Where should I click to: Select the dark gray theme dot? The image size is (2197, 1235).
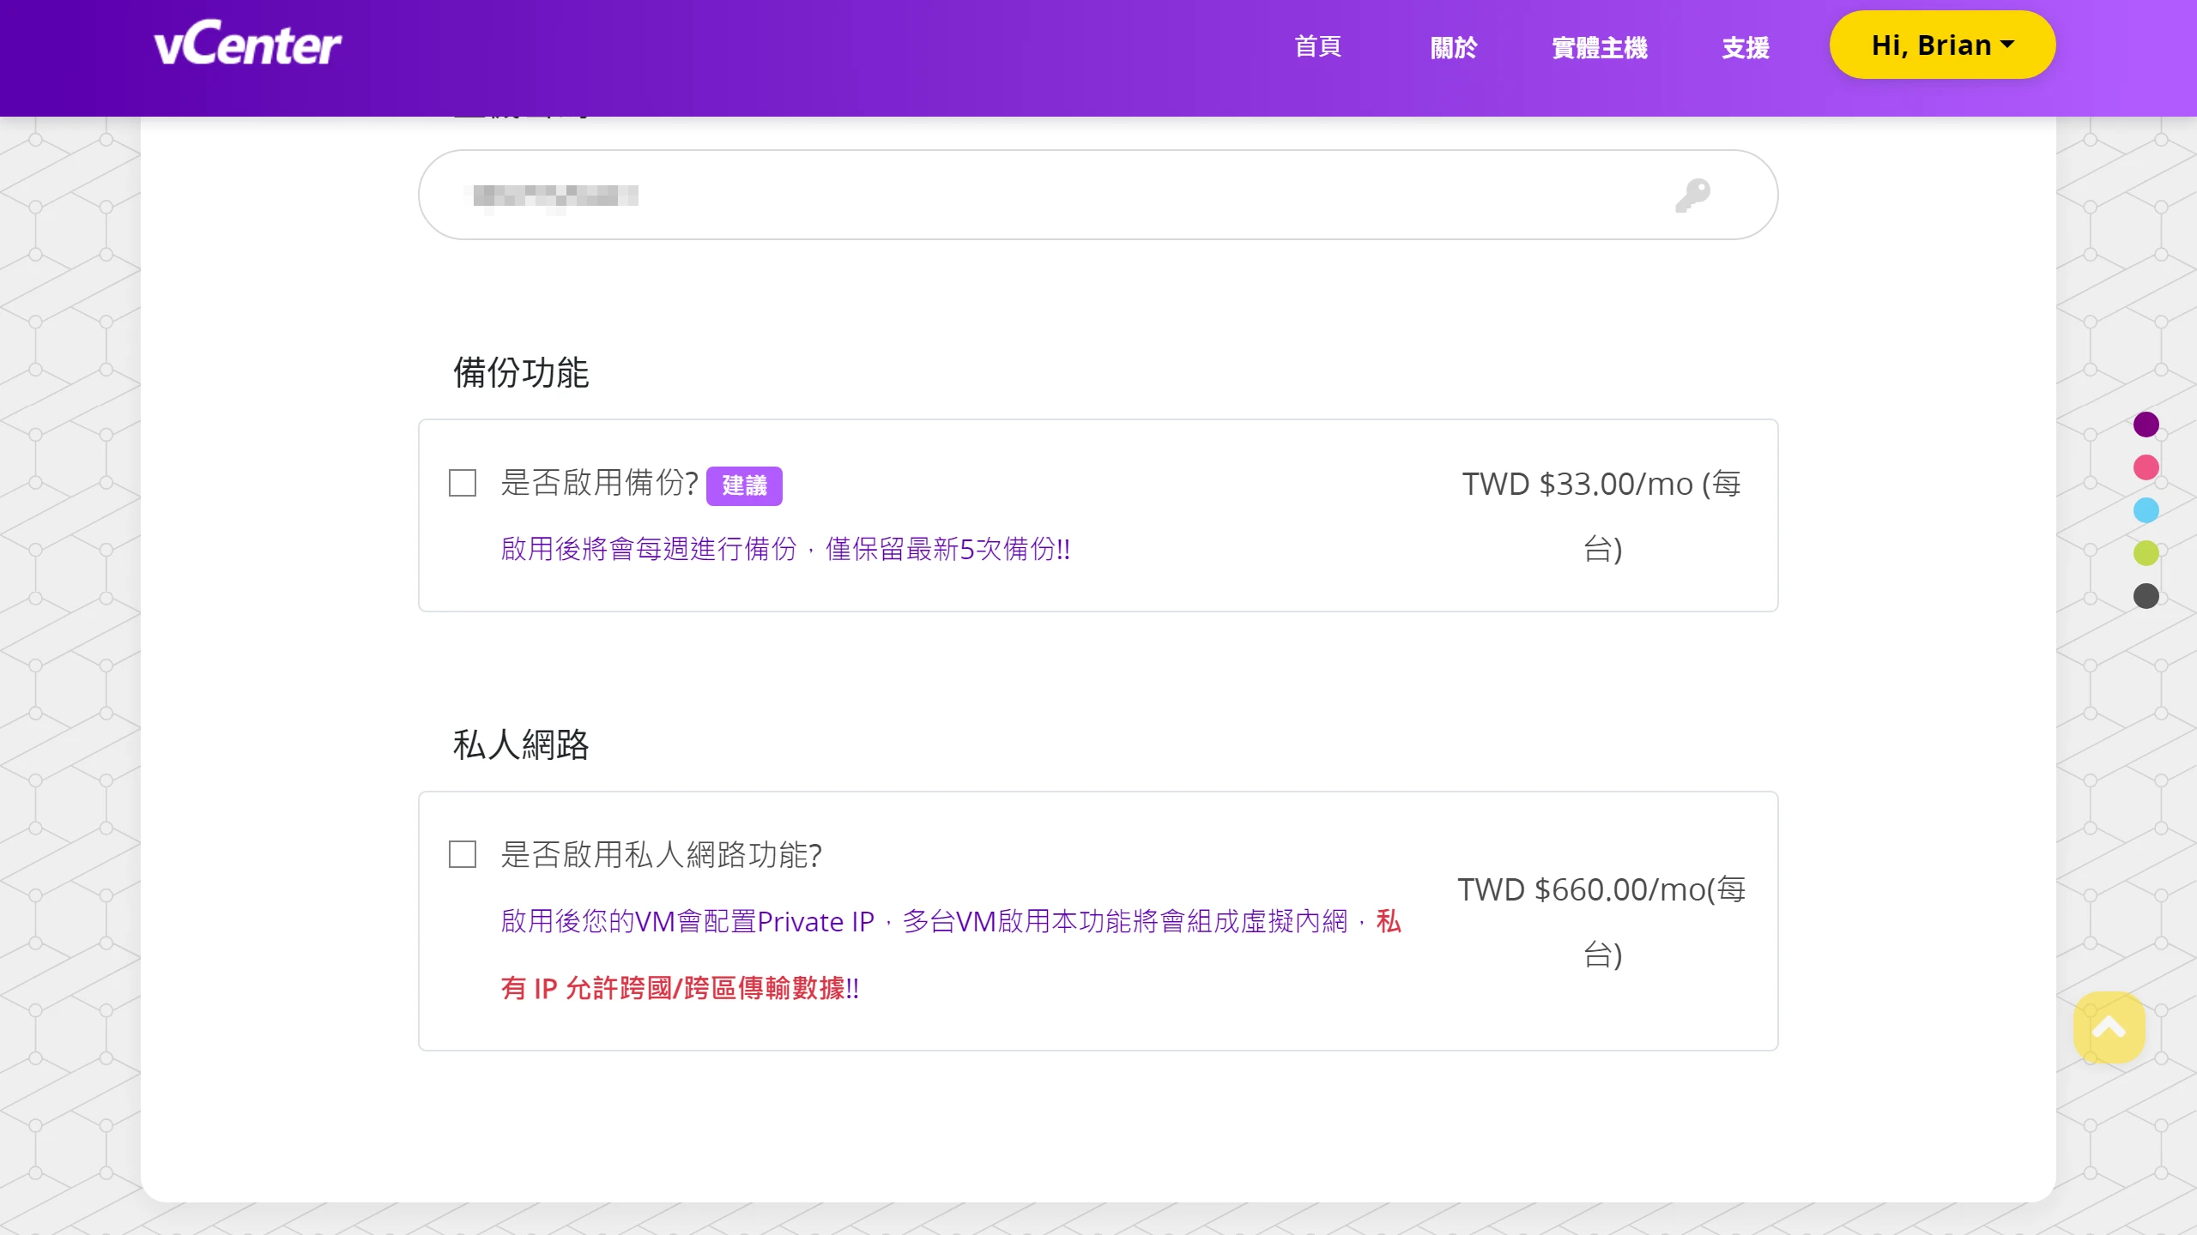2146,596
